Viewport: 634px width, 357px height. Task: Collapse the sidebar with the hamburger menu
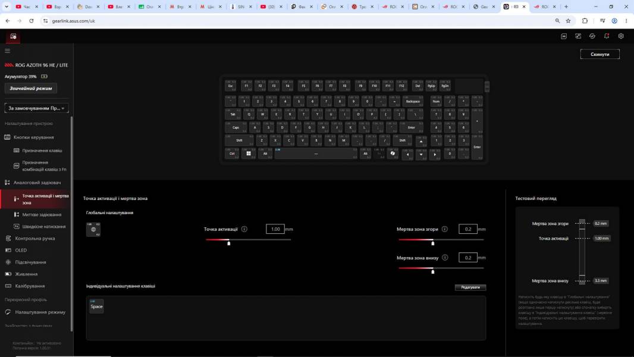pyautogui.click(x=7, y=51)
